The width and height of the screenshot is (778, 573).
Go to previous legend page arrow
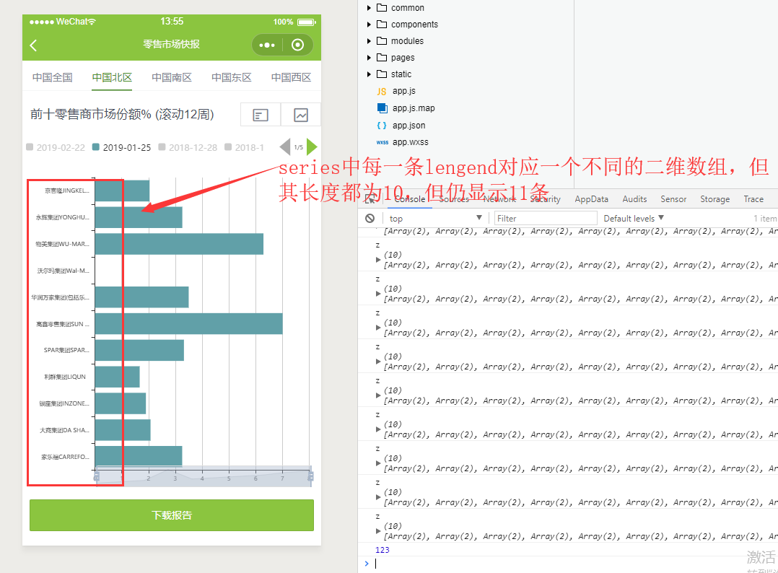click(x=285, y=146)
